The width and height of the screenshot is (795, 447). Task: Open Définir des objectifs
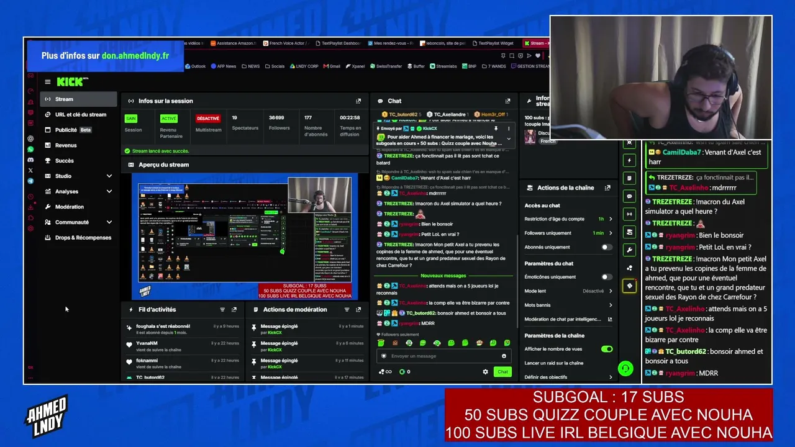coord(568,377)
